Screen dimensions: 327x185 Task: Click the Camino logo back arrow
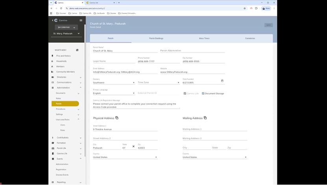tap(53, 20)
